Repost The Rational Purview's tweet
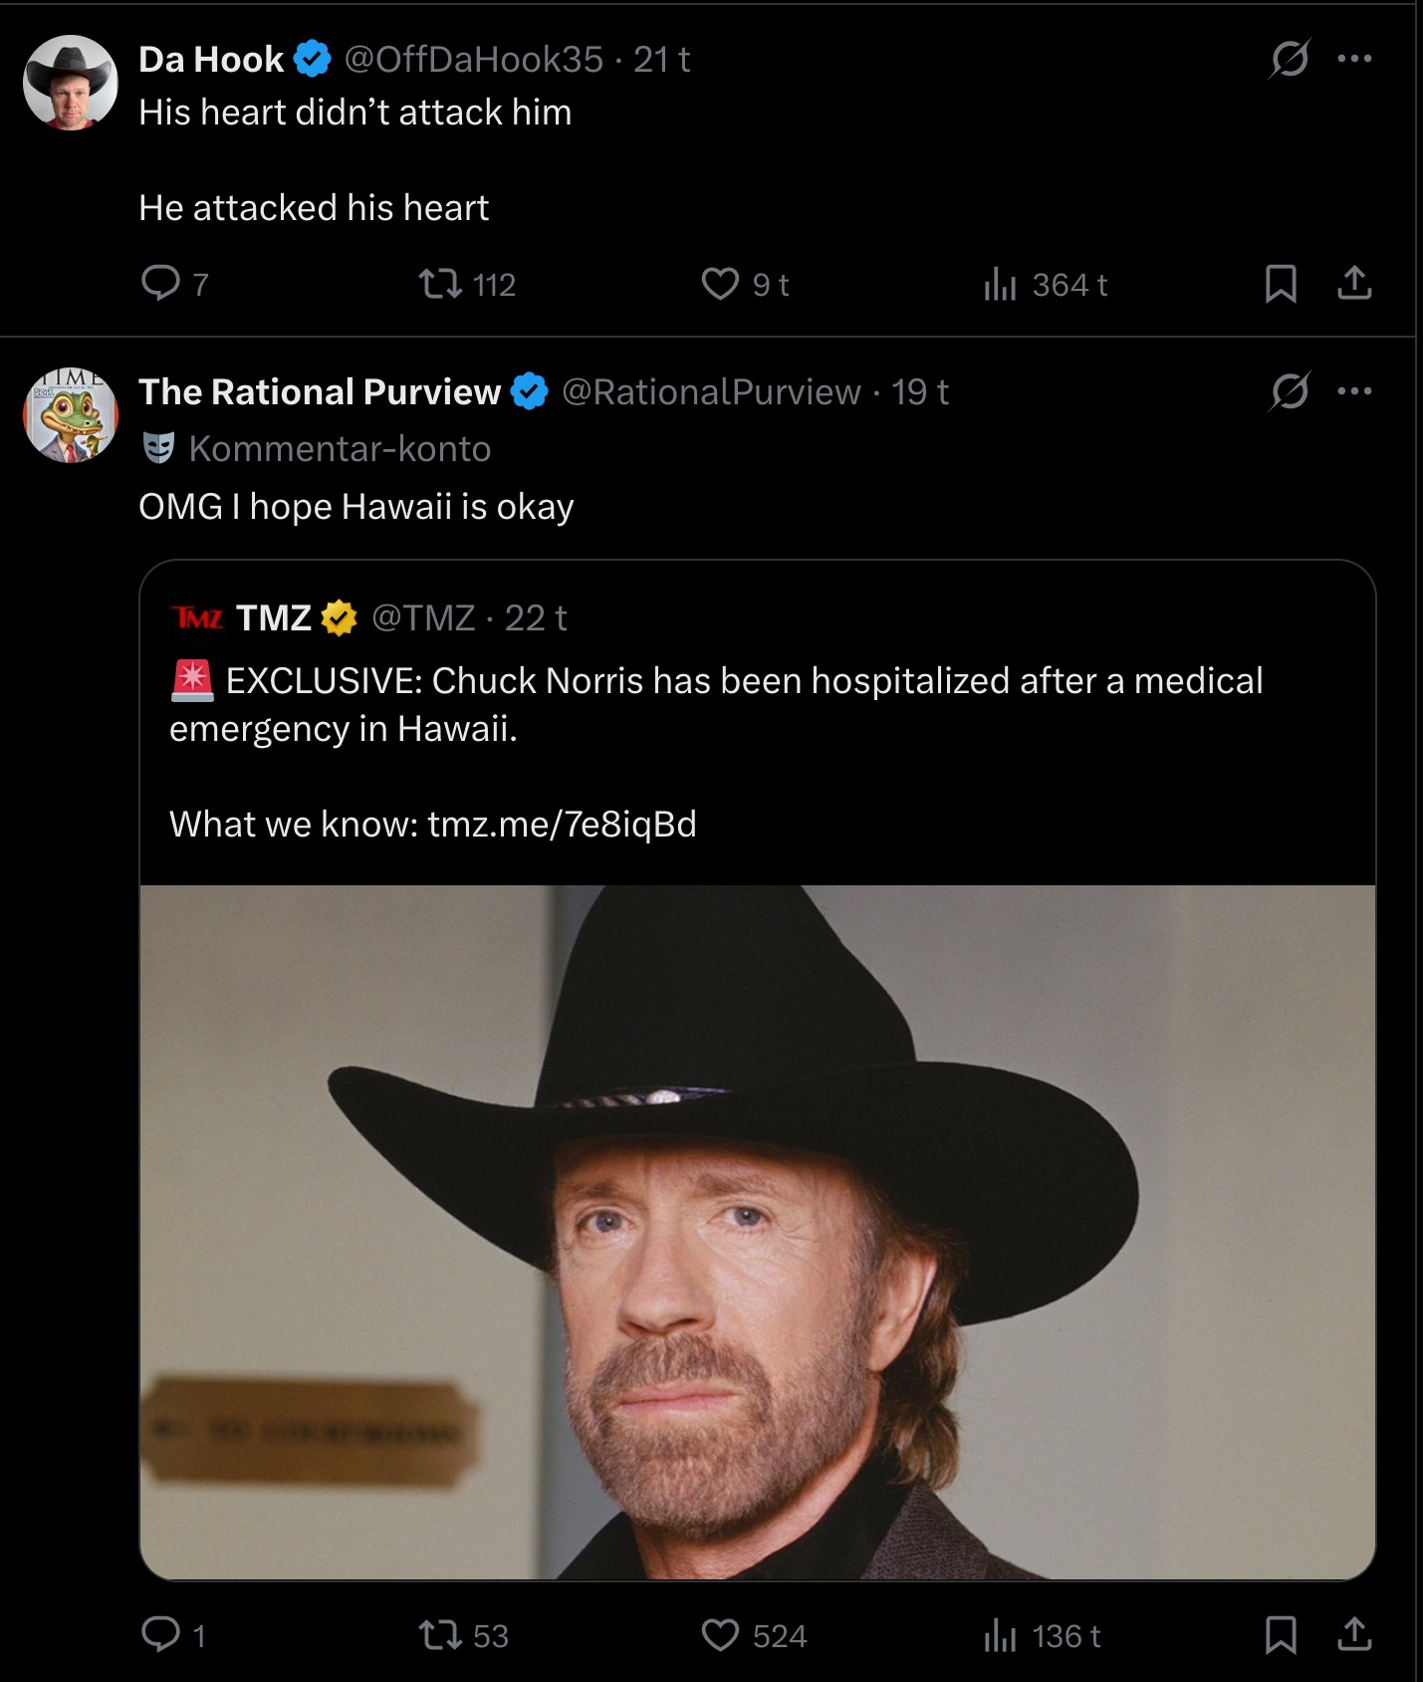The image size is (1423, 1682). click(440, 1635)
